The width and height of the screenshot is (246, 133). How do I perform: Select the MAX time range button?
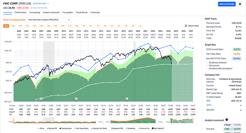[x=6, y=26]
